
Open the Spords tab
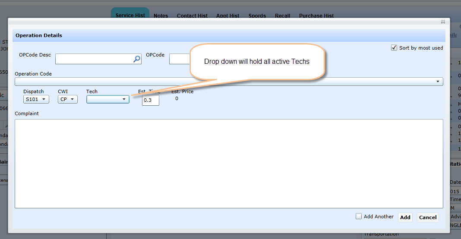(x=257, y=16)
